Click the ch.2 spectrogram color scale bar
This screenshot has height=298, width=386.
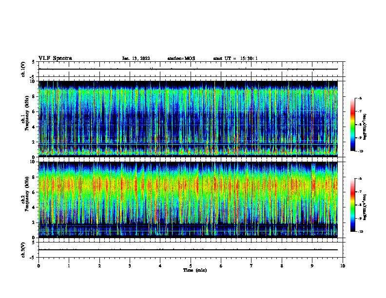pyautogui.click(x=353, y=205)
